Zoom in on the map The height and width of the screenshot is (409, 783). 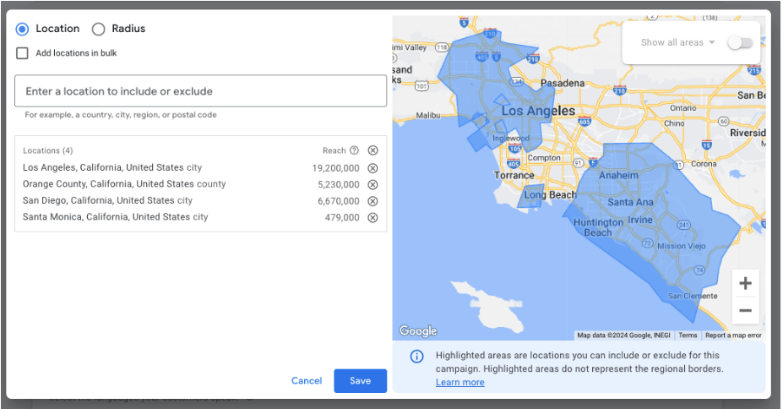tap(745, 283)
